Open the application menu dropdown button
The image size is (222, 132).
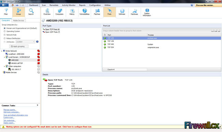tap(4, 5)
